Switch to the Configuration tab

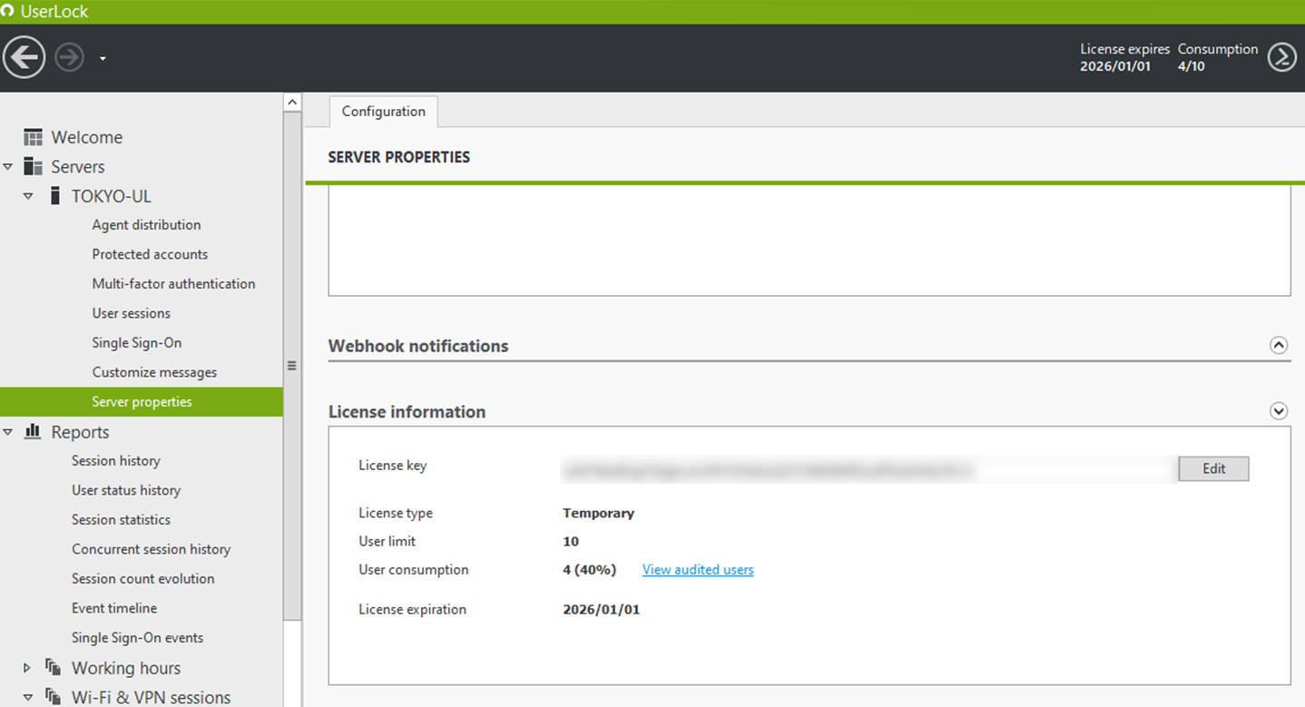(x=383, y=111)
